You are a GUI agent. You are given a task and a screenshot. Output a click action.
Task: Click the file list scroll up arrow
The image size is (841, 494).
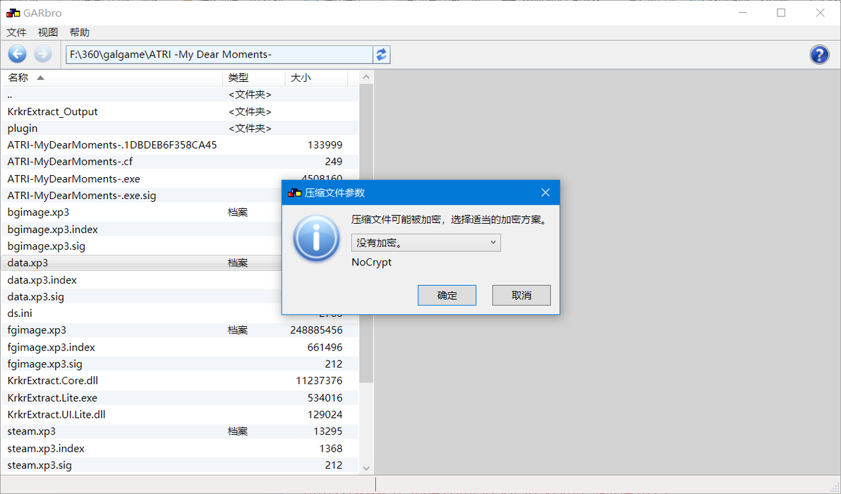pos(366,77)
